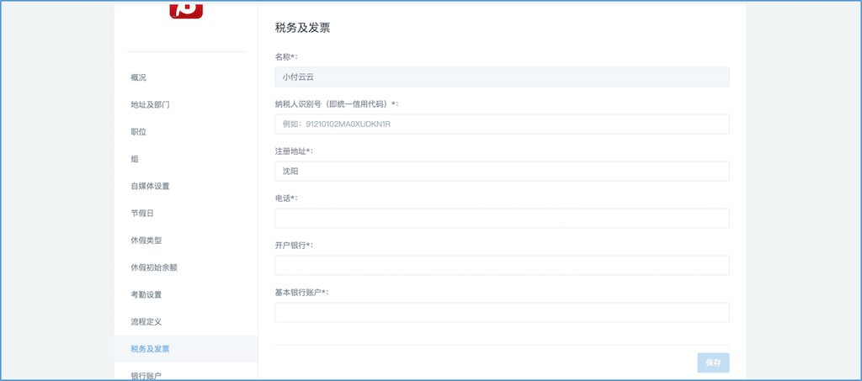Select the highlighted 税务及发票 sidebar item
The width and height of the screenshot is (862, 381).
coord(186,349)
